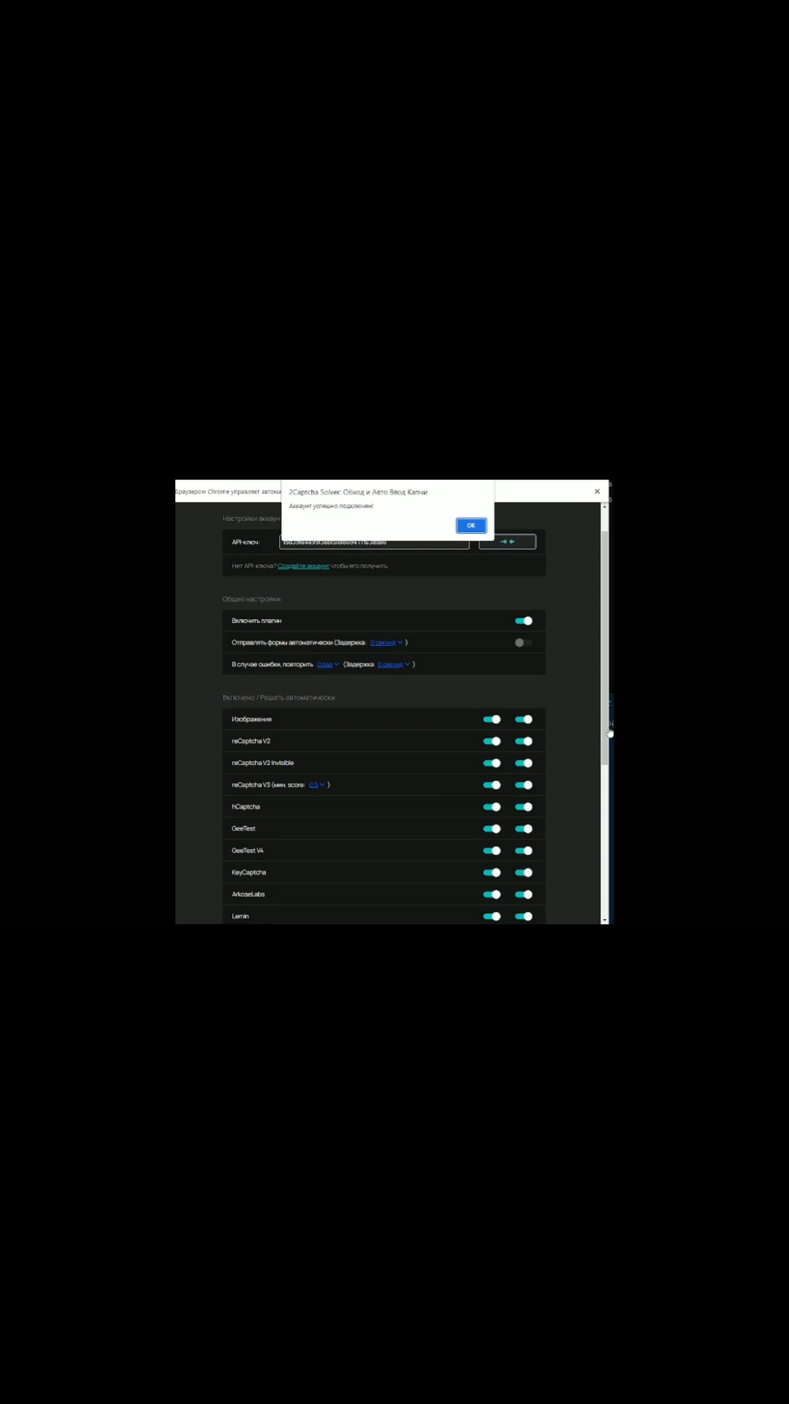Select the 'Аккаунт успешно подключен!' alert message

tap(331, 506)
